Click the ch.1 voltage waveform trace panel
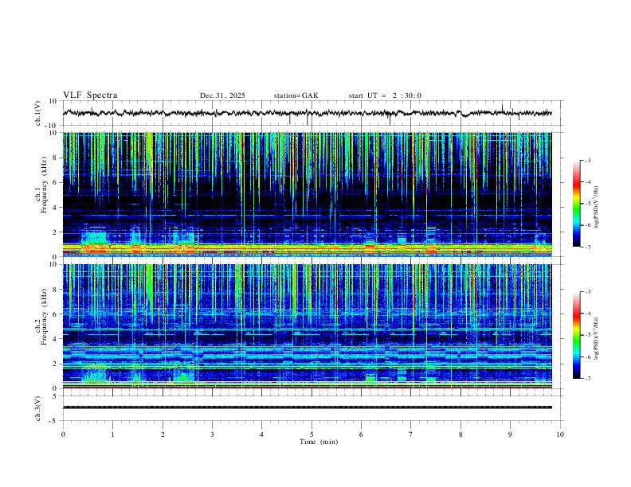 pyautogui.click(x=312, y=113)
